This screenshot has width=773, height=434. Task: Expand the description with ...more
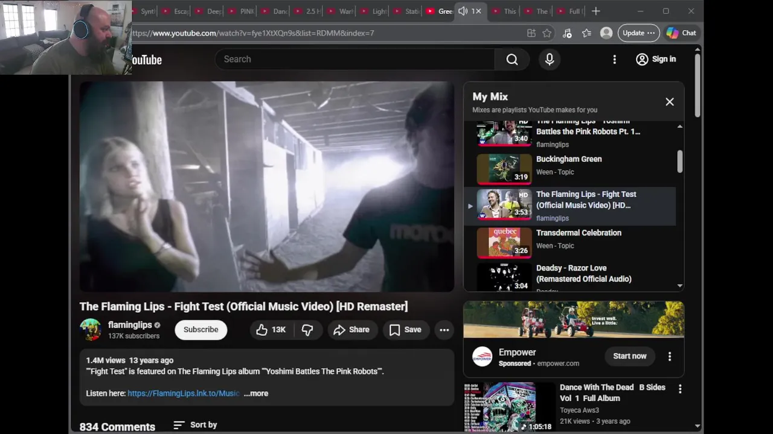click(255, 393)
